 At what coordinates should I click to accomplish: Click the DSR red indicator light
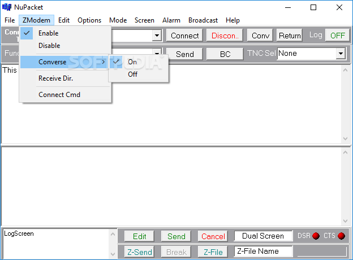[316, 236]
